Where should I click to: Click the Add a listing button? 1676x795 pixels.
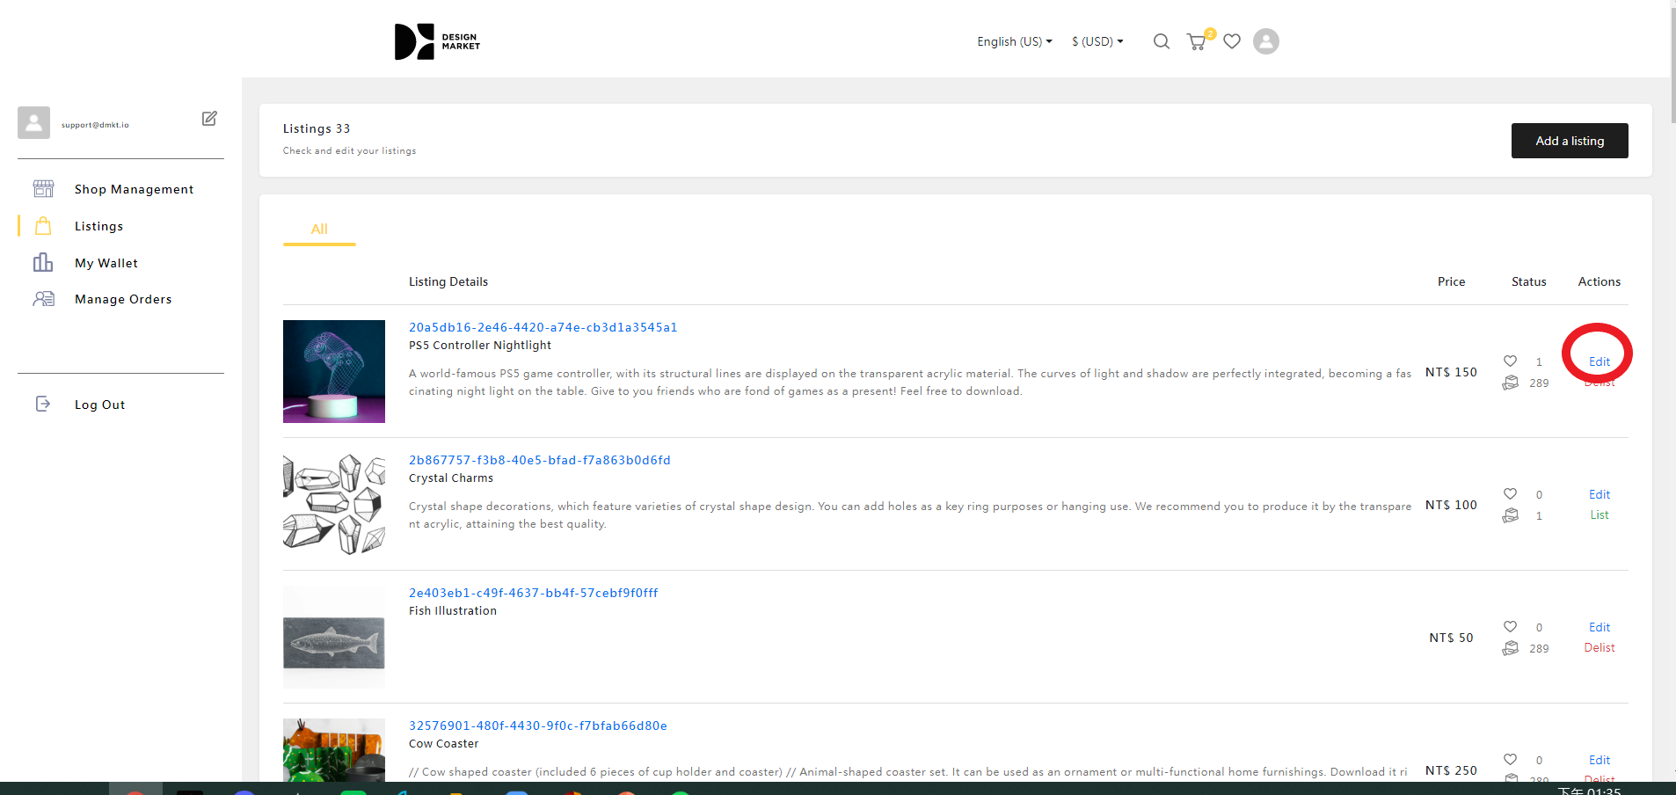pyautogui.click(x=1569, y=141)
